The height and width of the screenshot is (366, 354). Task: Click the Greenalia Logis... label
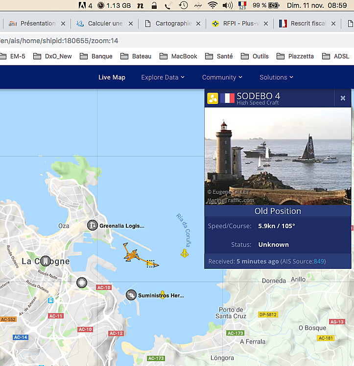(x=122, y=226)
